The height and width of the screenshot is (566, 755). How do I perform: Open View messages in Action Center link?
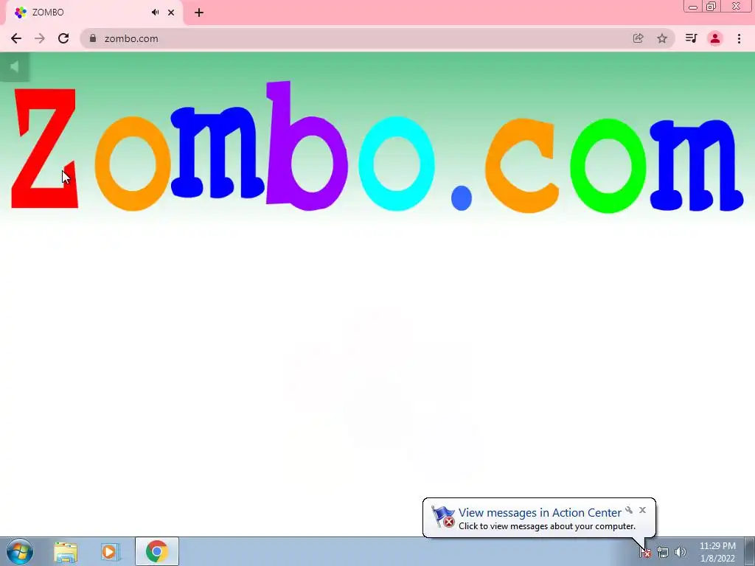coord(540,513)
